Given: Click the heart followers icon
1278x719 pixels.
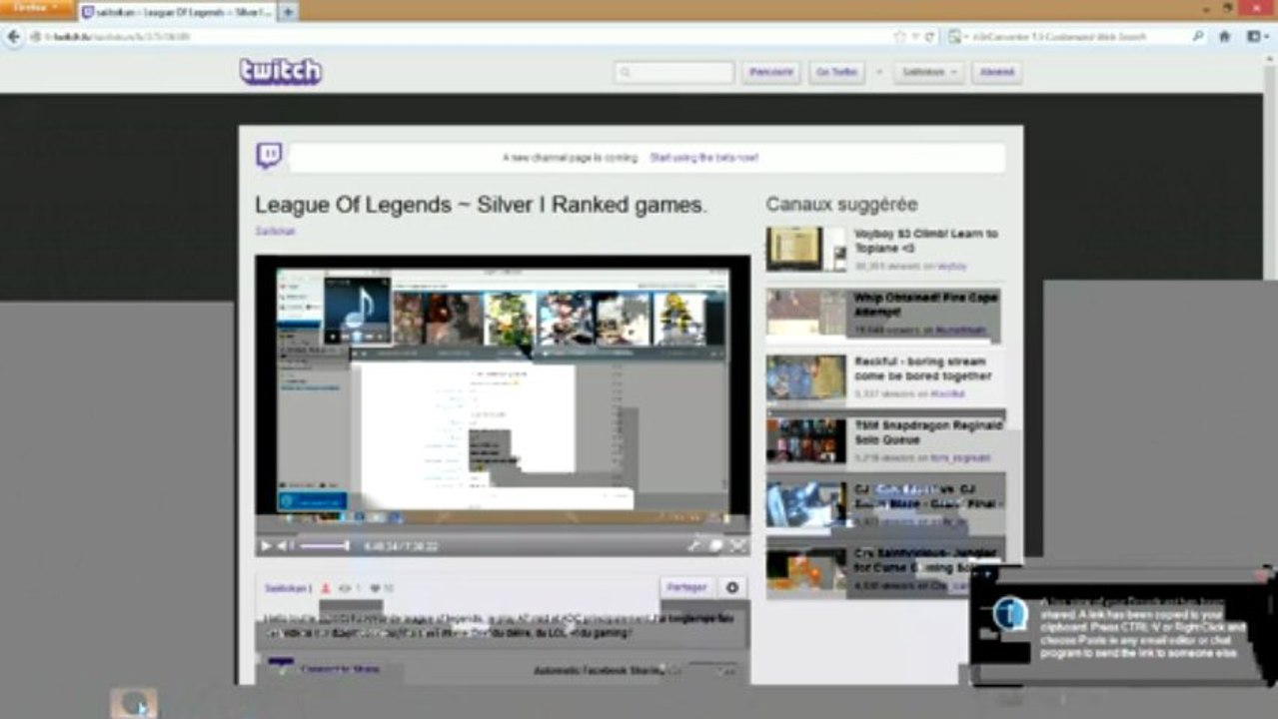Looking at the screenshot, I should 376,588.
